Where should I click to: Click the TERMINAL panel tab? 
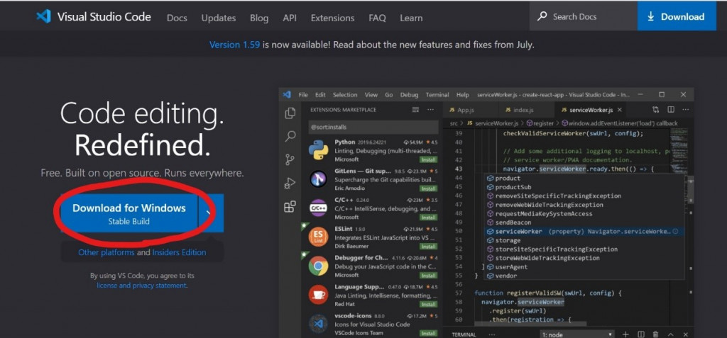[x=464, y=334]
